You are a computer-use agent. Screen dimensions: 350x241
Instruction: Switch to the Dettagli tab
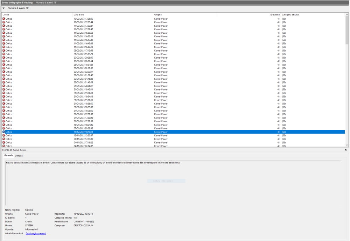tap(19, 155)
